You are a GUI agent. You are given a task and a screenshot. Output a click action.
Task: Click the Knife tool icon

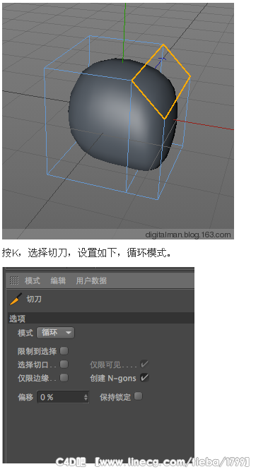[16, 300]
